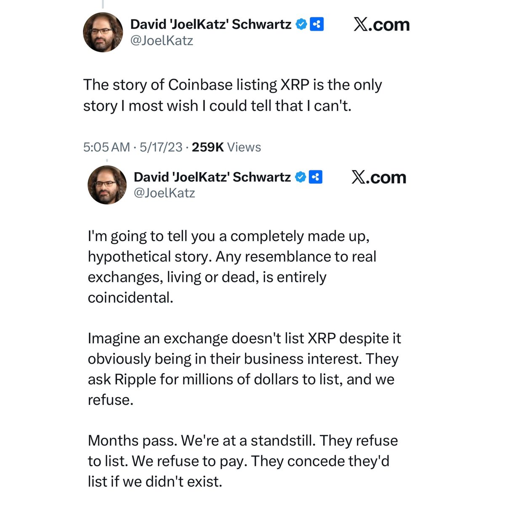Click the 5/17/23 post date
505x505 pixels.
[161, 147]
